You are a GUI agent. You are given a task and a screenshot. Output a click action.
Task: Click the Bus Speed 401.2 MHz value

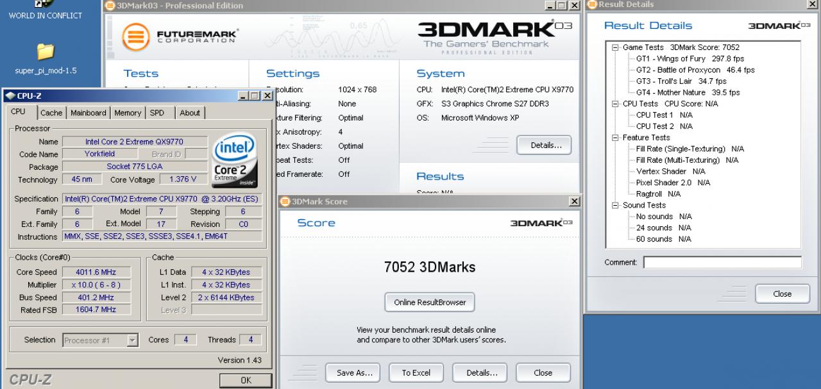tap(97, 297)
